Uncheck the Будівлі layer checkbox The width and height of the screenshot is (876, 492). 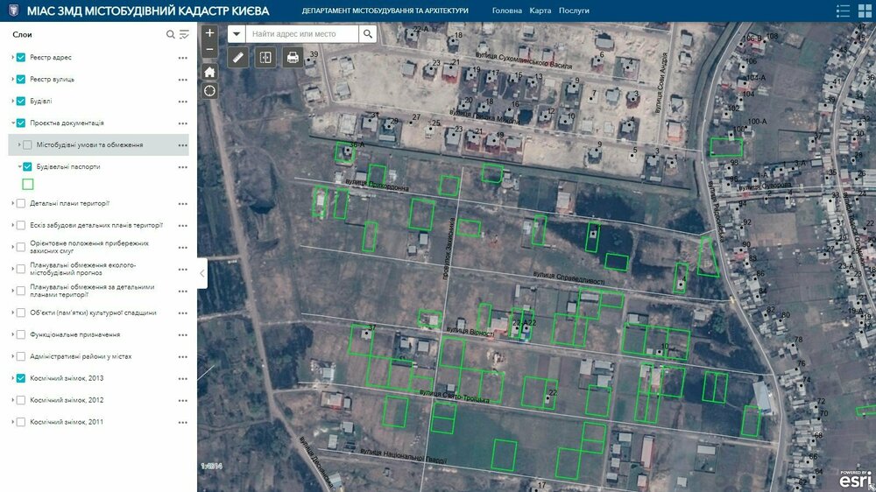[21, 101]
